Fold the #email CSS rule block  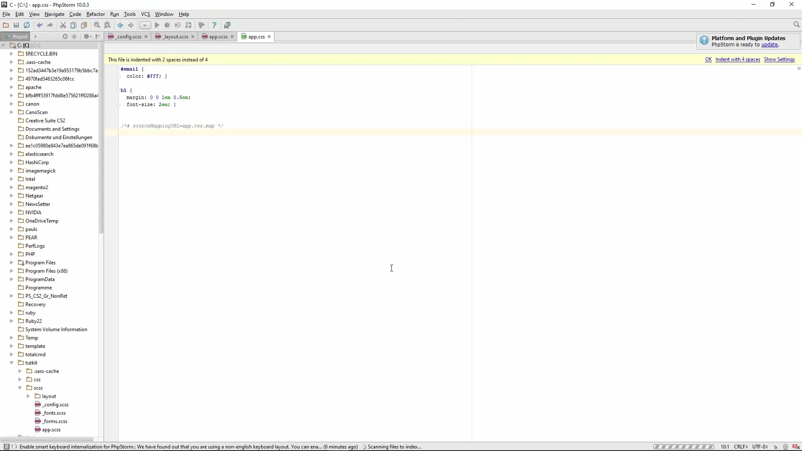point(118,69)
